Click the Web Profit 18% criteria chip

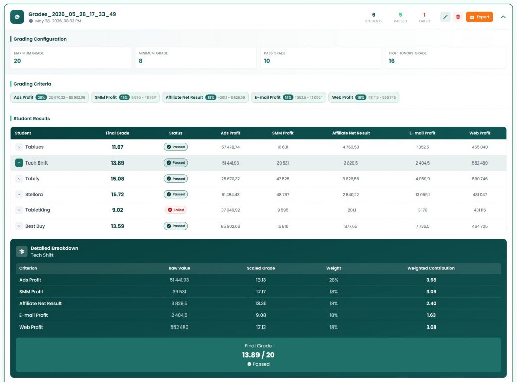click(364, 97)
